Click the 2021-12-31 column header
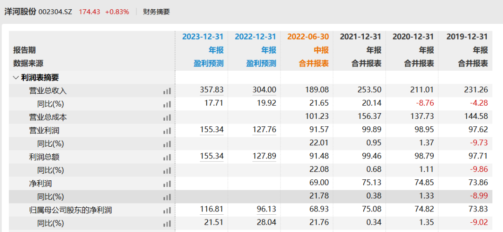The width and height of the screenshot is (503, 232). (360, 37)
